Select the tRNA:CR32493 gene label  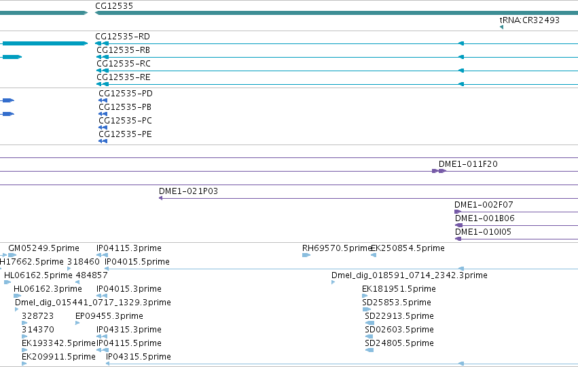[x=529, y=20]
